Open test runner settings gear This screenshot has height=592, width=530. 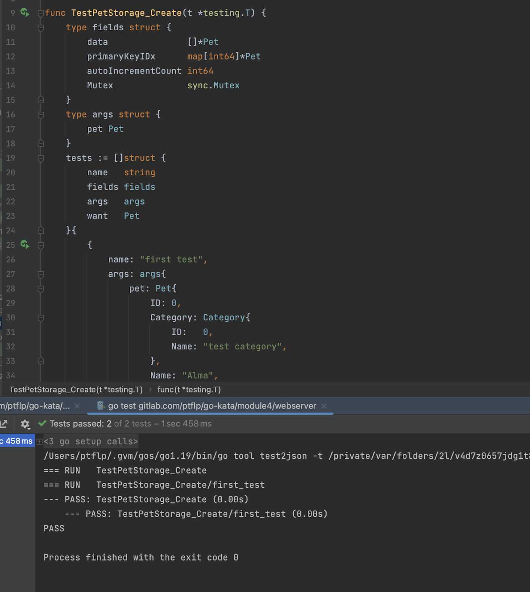click(25, 424)
